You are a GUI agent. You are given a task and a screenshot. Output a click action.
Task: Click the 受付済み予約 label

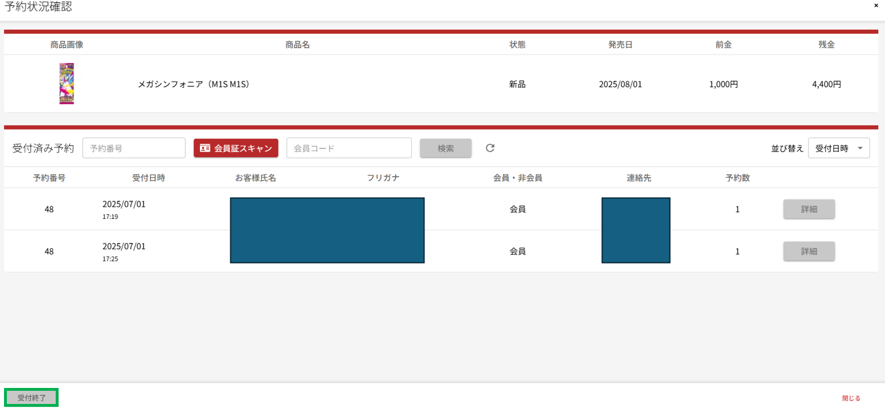(43, 148)
